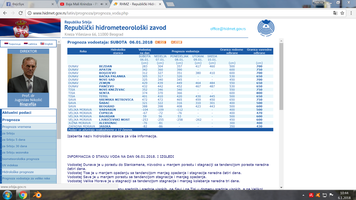Click the Google Translate icon in address bar
The image size is (356, 200).
point(336,13)
